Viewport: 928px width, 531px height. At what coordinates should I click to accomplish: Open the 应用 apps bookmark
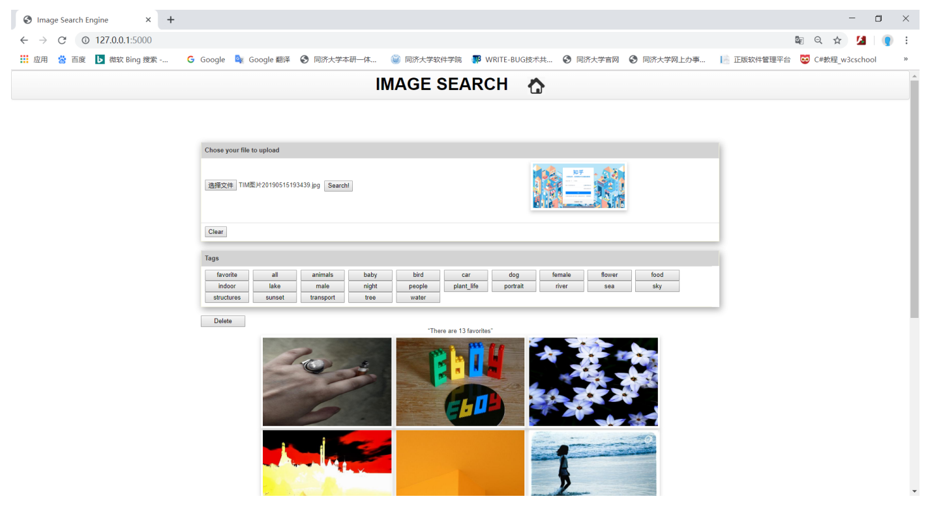point(34,59)
